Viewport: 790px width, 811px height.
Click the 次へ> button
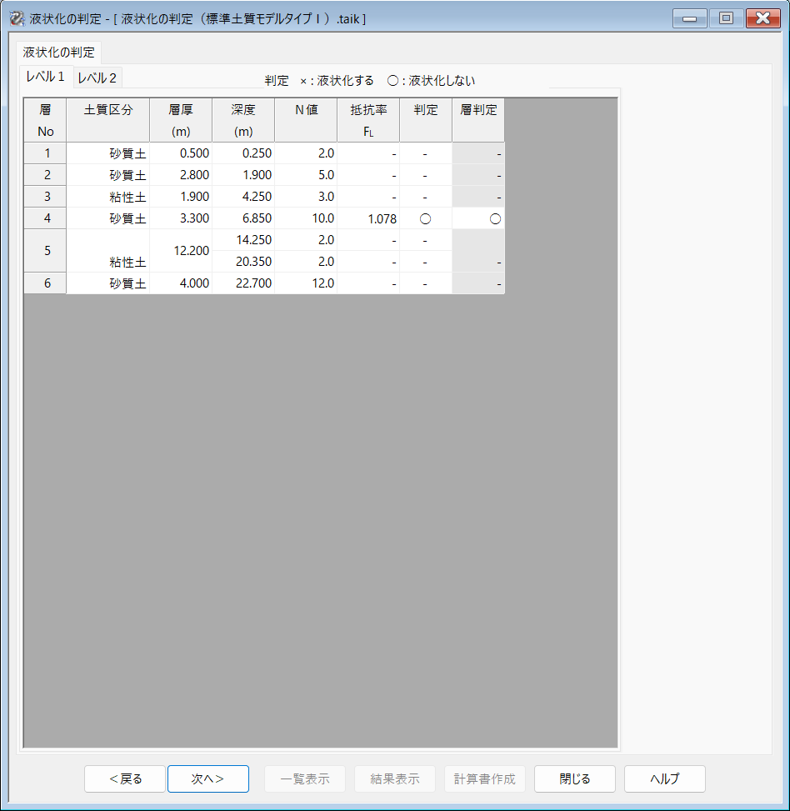pos(207,778)
